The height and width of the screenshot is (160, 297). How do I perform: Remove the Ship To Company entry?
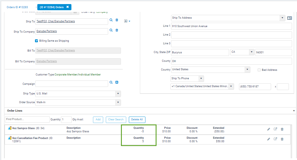coord(117,30)
